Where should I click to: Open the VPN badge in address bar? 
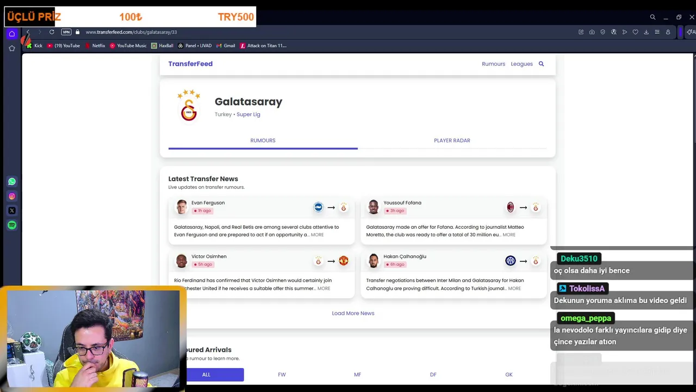click(x=66, y=32)
